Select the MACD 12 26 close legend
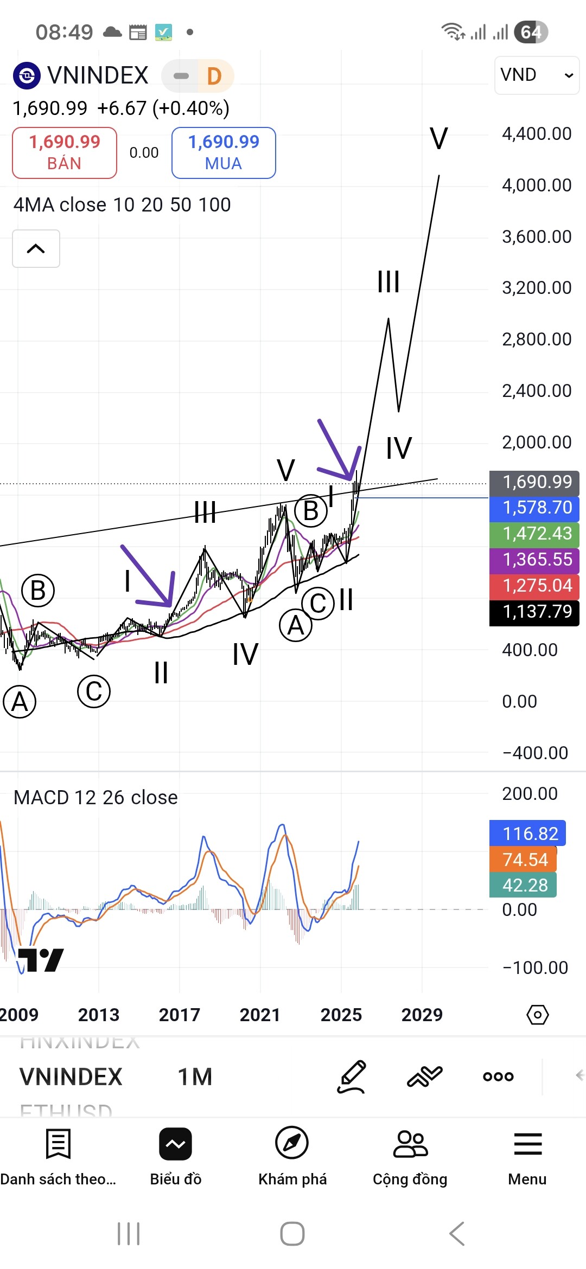The image size is (586, 1269). [95, 797]
